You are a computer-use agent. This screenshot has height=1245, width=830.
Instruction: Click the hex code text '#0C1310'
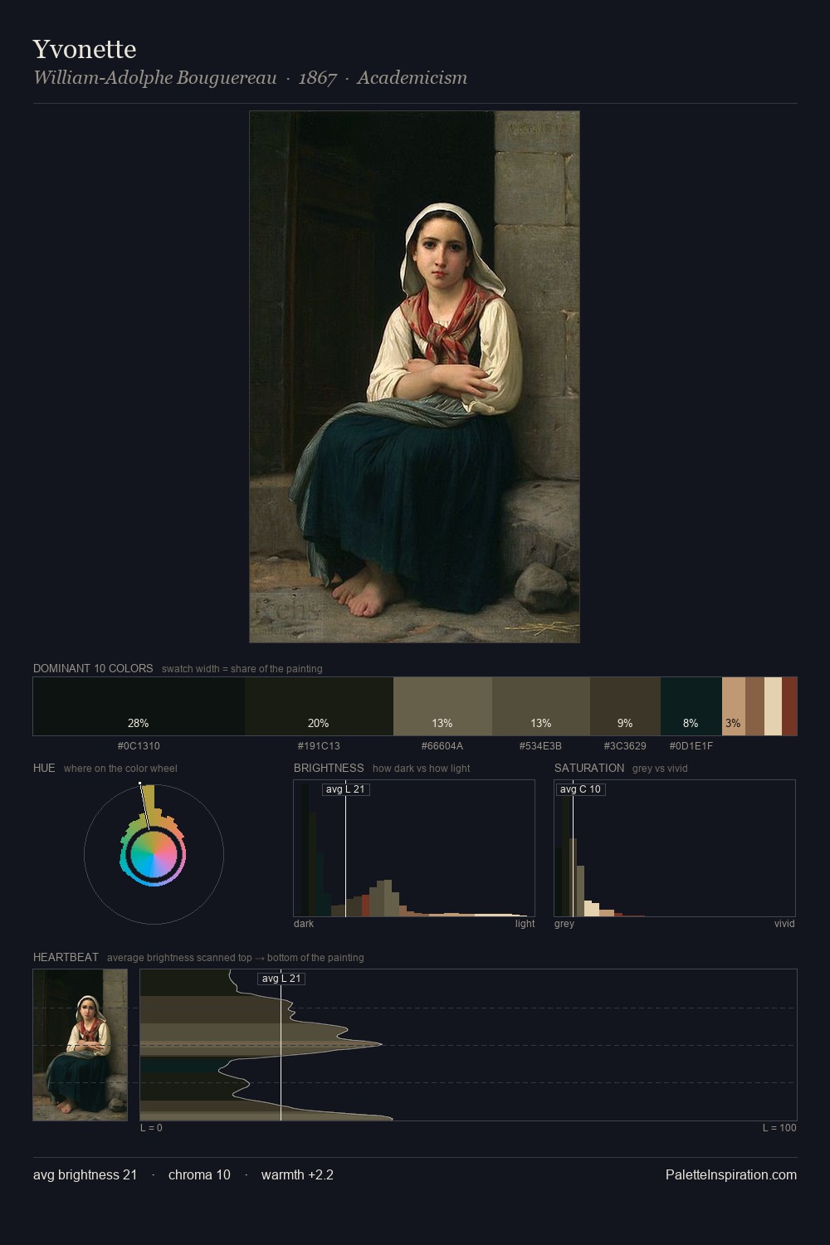coord(139,746)
